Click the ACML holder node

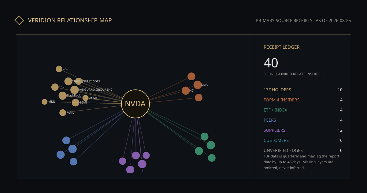pos(85,98)
